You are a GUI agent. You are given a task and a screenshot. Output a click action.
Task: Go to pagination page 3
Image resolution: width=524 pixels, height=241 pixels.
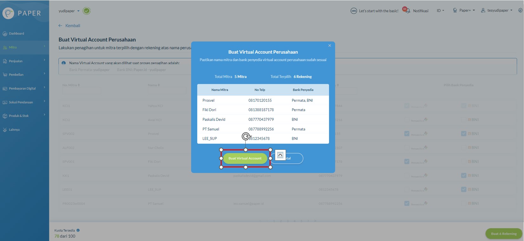click(x=288, y=221)
